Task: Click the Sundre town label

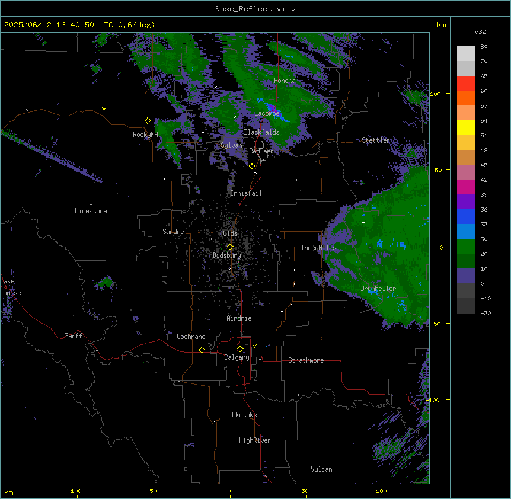Action: click(173, 232)
